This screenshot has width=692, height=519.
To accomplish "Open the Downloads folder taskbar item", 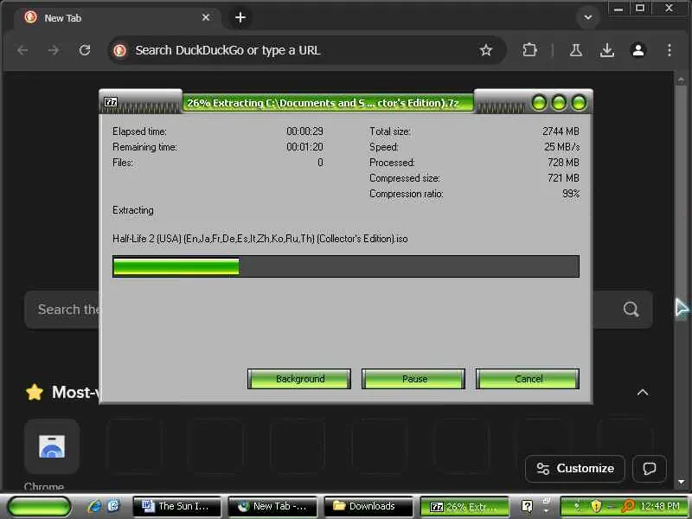I will [368, 506].
